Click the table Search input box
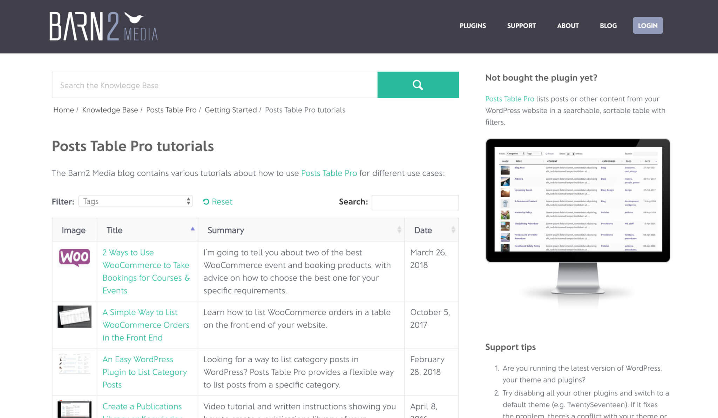Viewport: 718px width, 418px height. pyautogui.click(x=415, y=203)
